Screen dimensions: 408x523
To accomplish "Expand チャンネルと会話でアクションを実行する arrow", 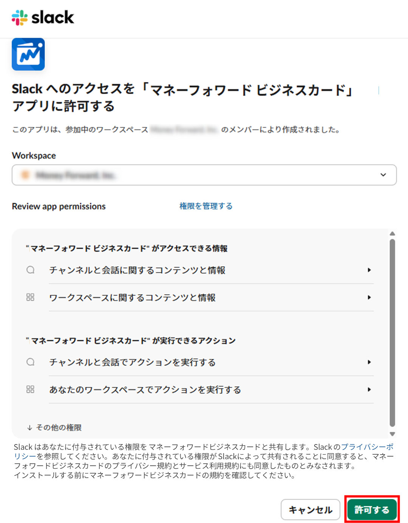I will click(x=369, y=362).
